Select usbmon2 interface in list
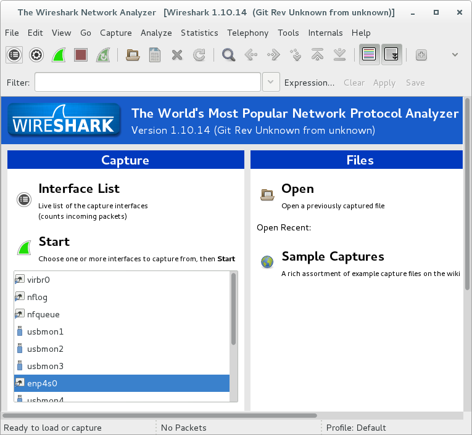This screenshot has width=472, height=435. 122,349
